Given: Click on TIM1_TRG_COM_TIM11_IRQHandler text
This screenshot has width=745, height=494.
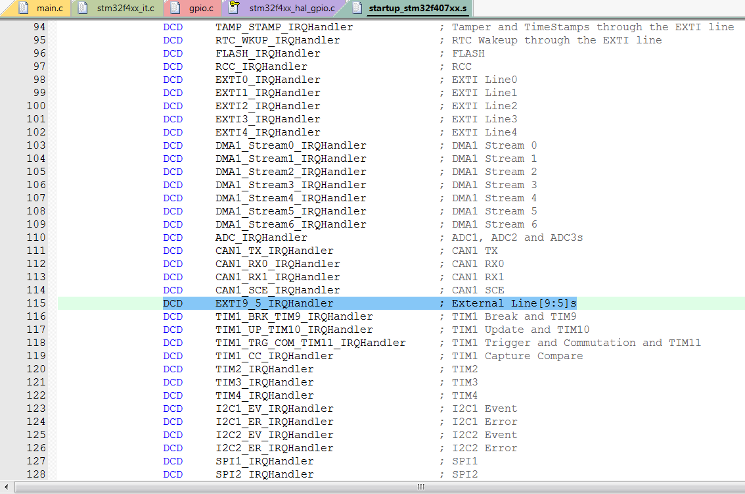Looking at the screenshot, I should 310,343.
